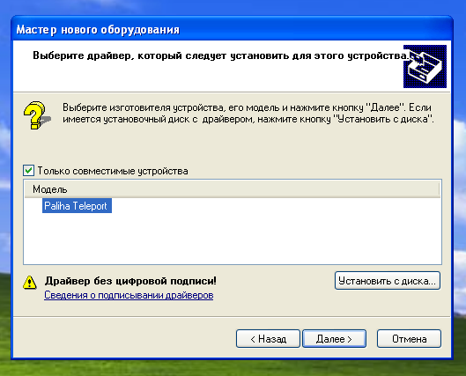466x376 pixels.
Task: Toggle the compatible devices only checkbox
Action: [28, 171]
